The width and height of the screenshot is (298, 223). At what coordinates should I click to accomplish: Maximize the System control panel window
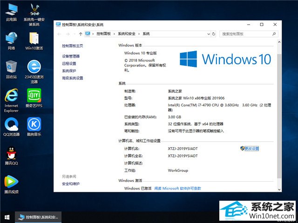pos(262,25)
